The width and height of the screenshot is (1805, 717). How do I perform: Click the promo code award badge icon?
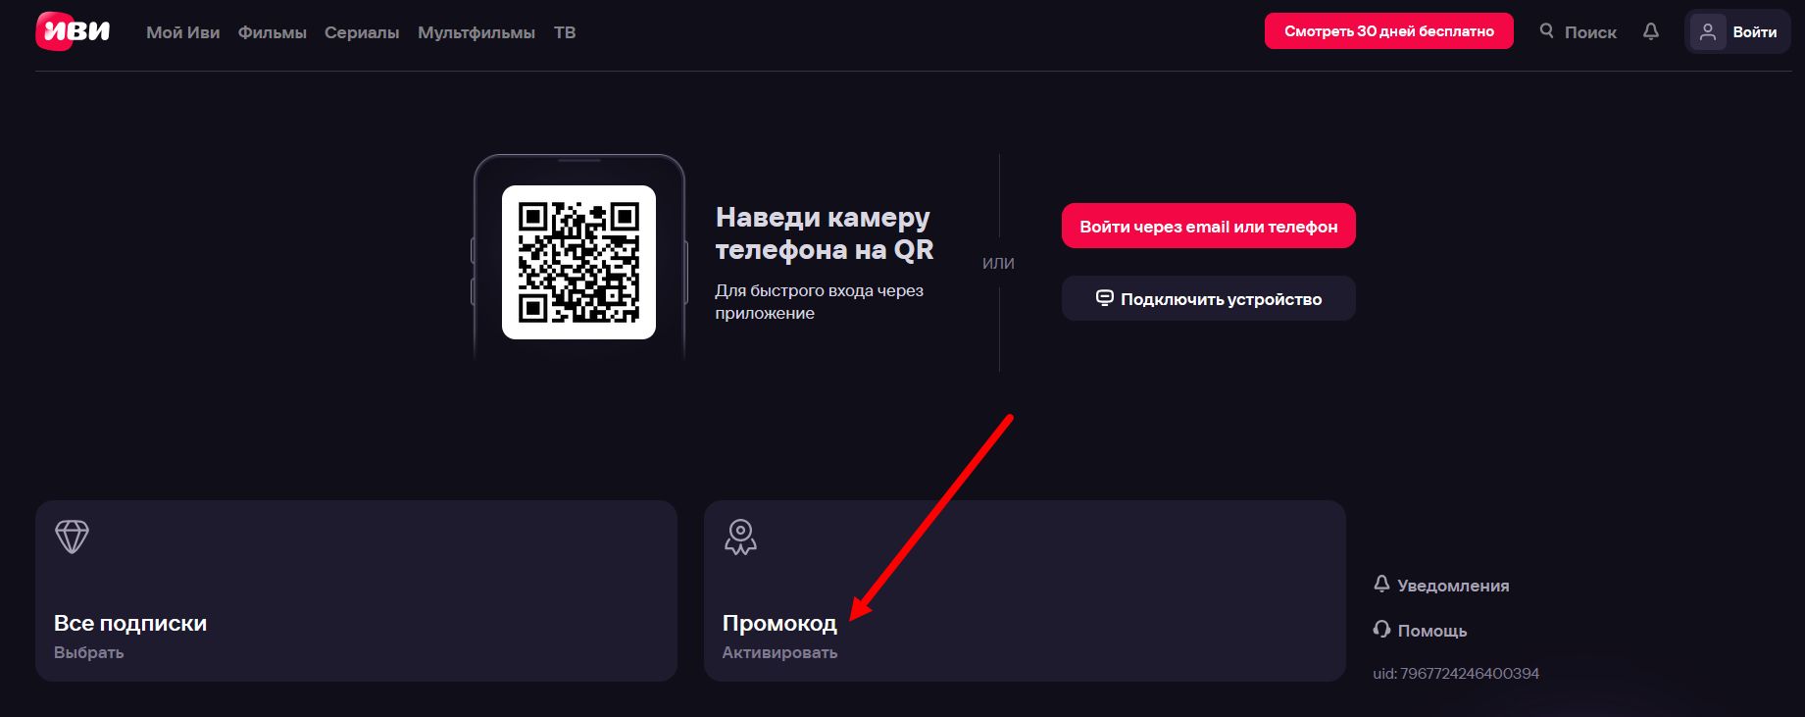click(x=740, y=537)
